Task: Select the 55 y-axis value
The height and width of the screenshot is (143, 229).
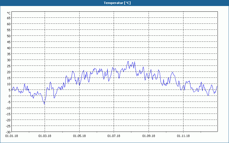Action: click(x=9, y=30)
